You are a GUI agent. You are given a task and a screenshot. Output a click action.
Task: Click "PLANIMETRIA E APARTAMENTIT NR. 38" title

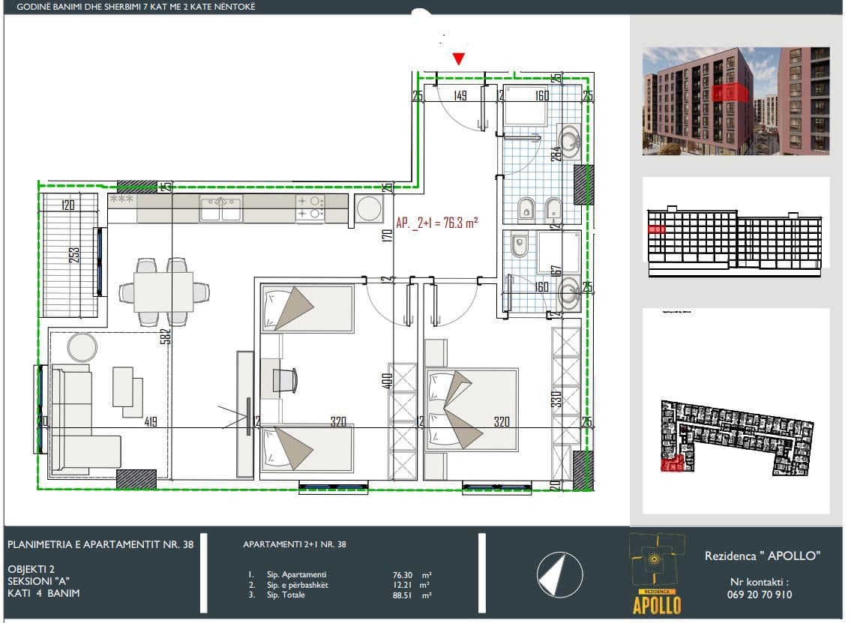(100, 544)
